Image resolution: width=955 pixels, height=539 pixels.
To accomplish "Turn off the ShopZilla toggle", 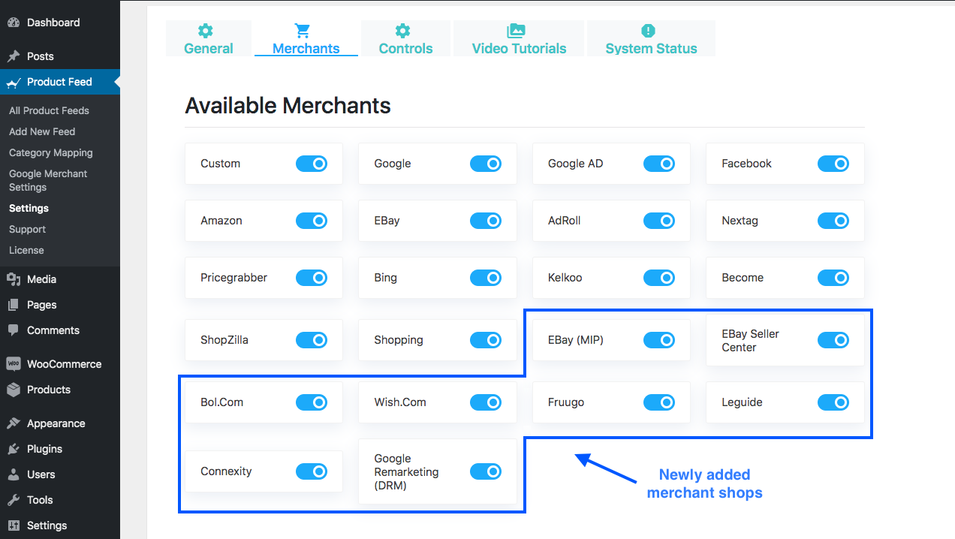I will point(312,340).
